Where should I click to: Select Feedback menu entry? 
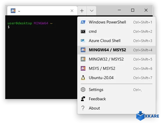click(x=116, y=99)
